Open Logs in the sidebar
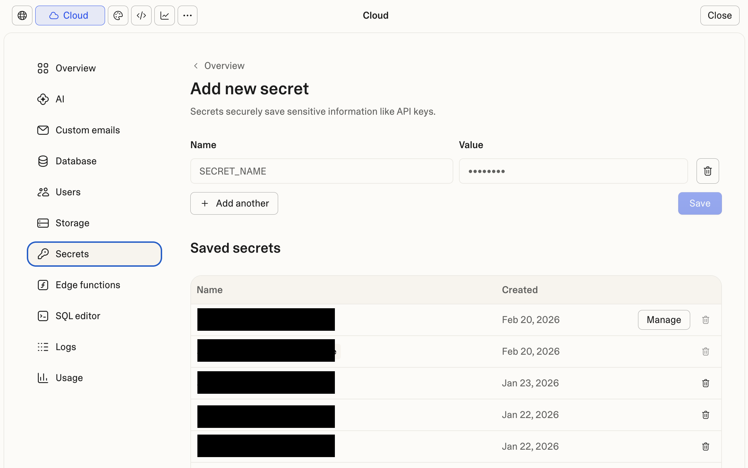This screenshot has height=468, width=748. 66,347
